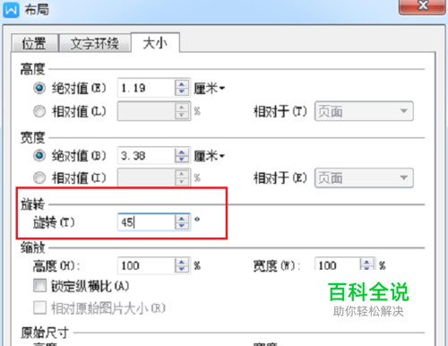
Task: Decrease scale height percent down arrow
Action: tap(182, 269)
